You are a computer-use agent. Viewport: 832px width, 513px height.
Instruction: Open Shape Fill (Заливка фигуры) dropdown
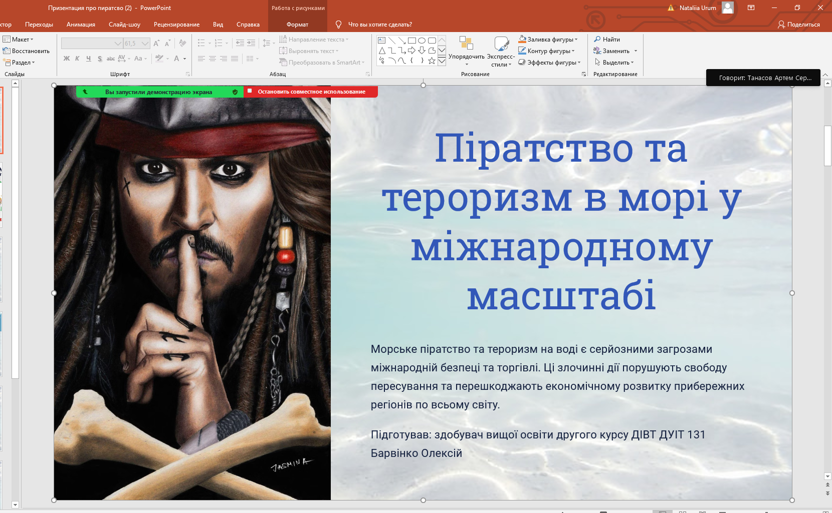coord(548,40)
